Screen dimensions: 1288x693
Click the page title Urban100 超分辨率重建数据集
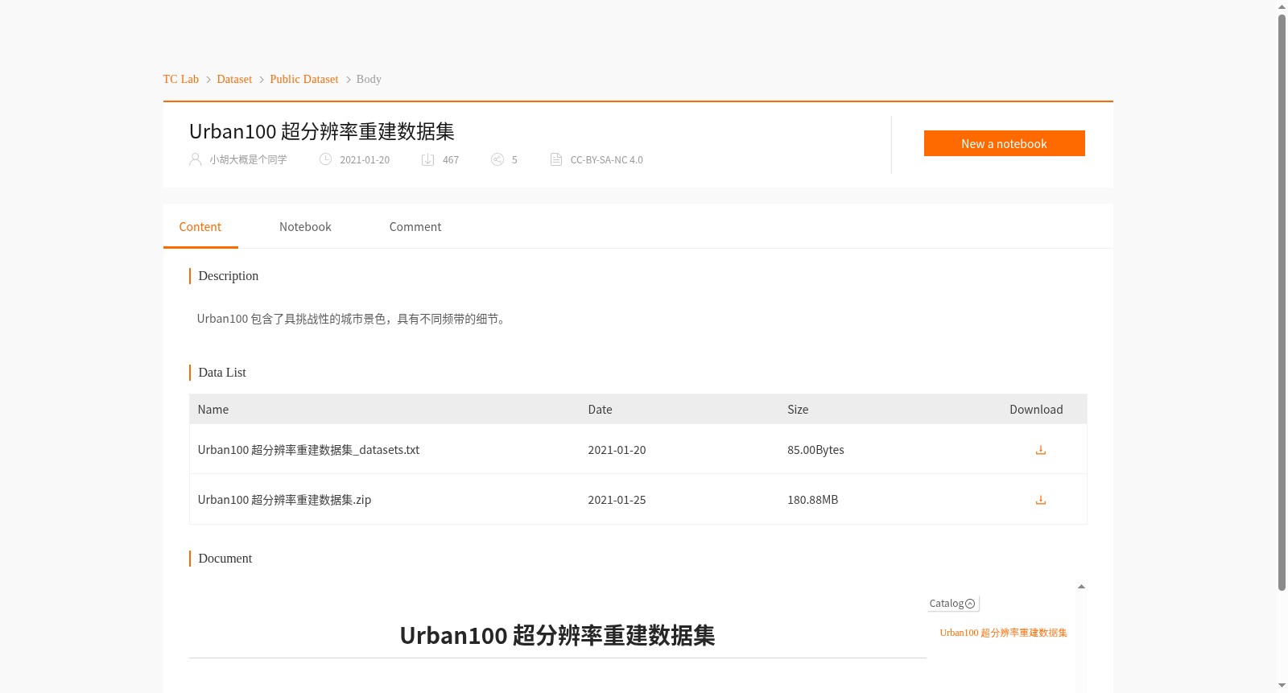tap(322, 131)
